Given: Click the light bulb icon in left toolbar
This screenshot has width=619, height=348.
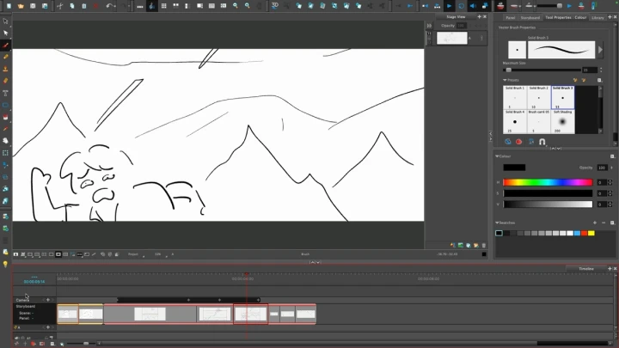Looking at the screenshot, I should pos(5,263).
